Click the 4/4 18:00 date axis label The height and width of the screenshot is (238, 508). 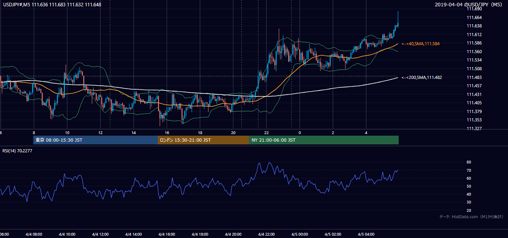coord(200,234)
